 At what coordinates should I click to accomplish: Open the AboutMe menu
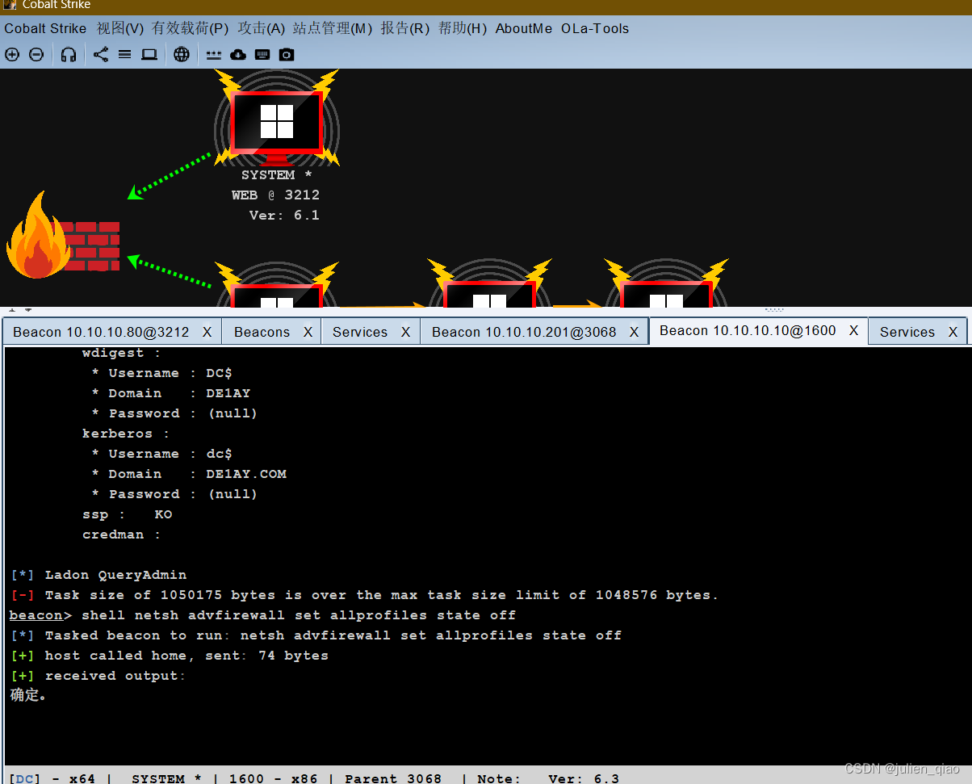pos(524,28)
